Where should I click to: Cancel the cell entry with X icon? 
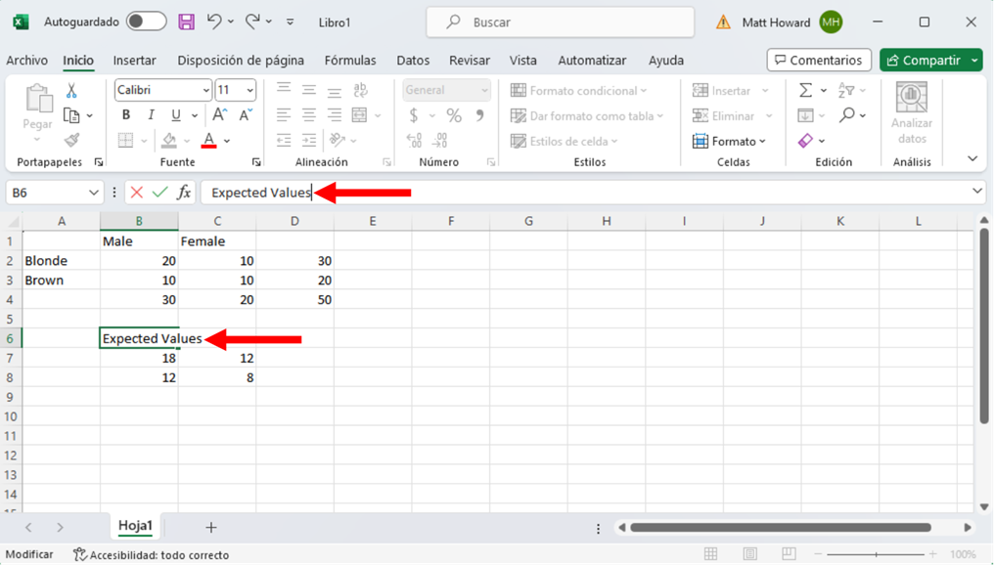[137, 193]
